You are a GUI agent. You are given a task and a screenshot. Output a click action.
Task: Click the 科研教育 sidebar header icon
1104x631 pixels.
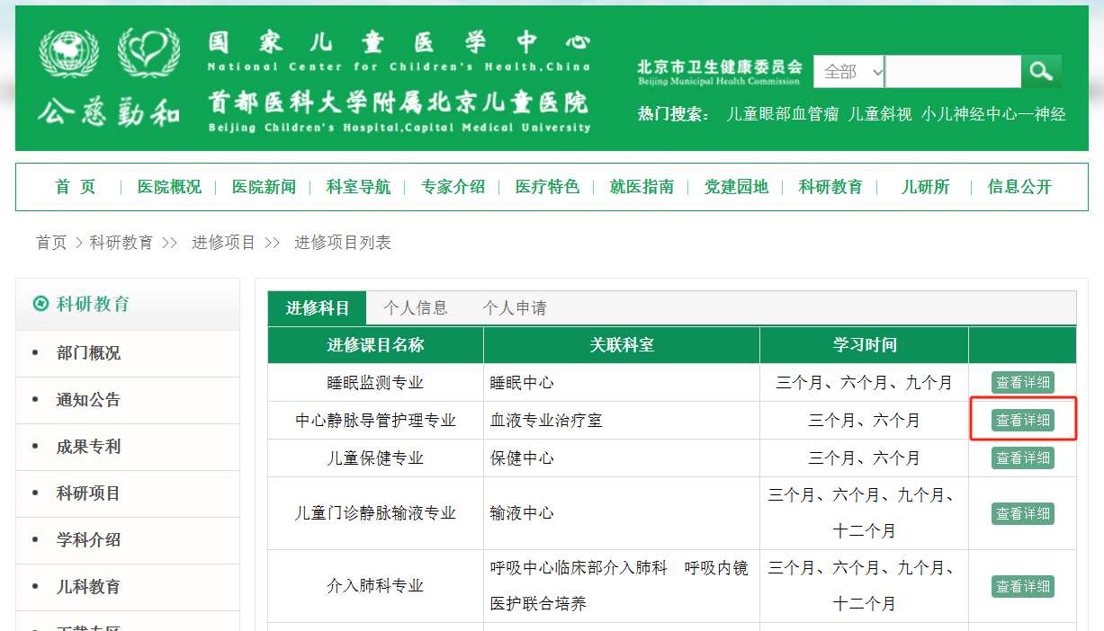[x=40, y=304]
